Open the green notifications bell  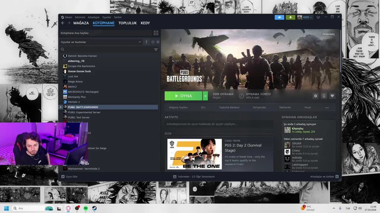pyautogui.click(x=290, y=17)
